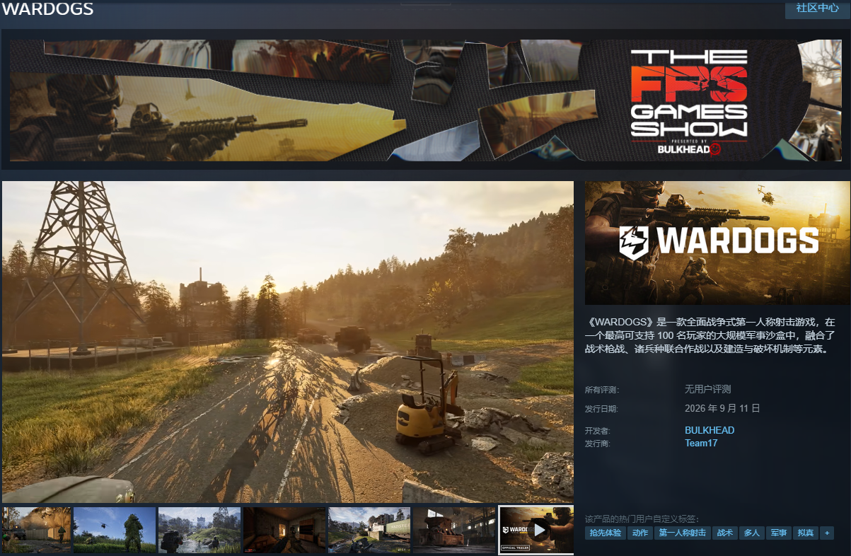Click the WARDOGS page title

pyautogui.click(x=48, y=9)
